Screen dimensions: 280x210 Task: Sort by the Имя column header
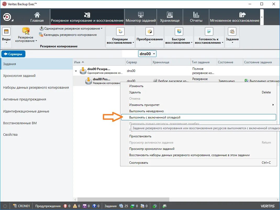pos(99,62)
